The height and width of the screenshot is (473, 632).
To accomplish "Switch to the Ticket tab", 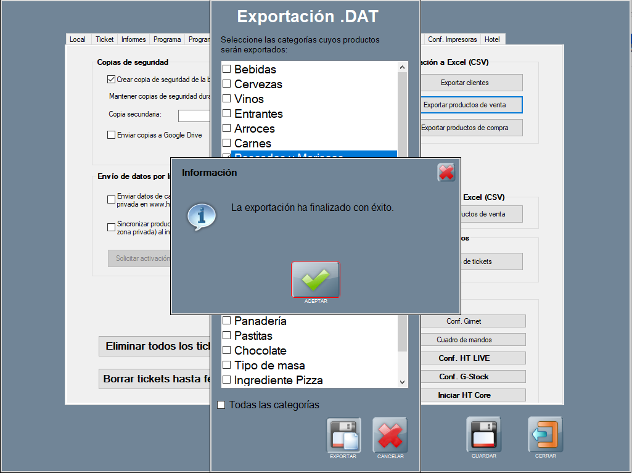I will [104, 39].
